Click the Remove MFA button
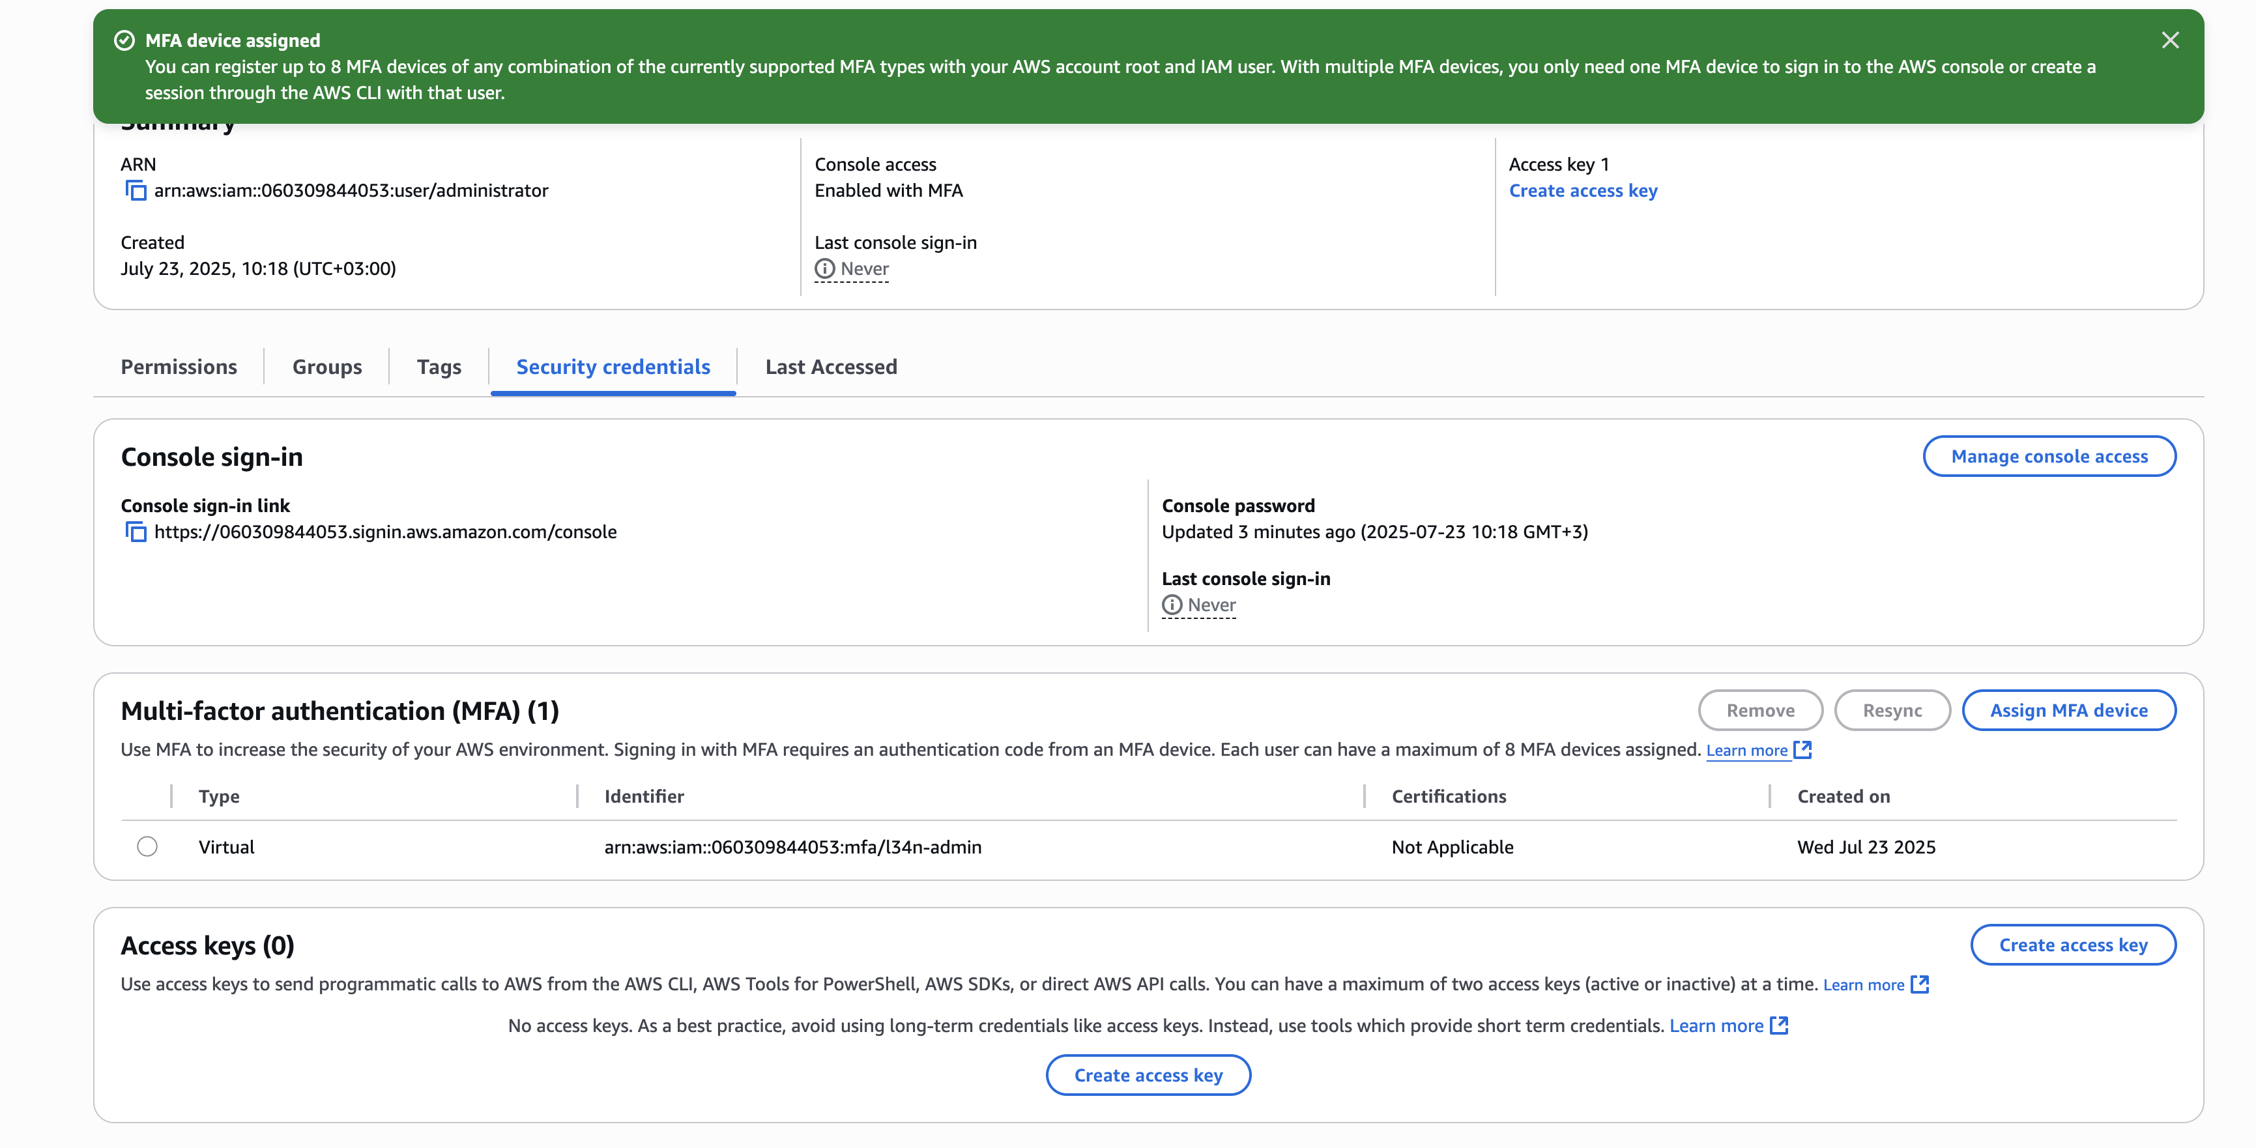The image size is (2256, 1148). tap(1760, 710)
